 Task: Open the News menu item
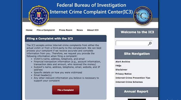click(x=80, y=30)
